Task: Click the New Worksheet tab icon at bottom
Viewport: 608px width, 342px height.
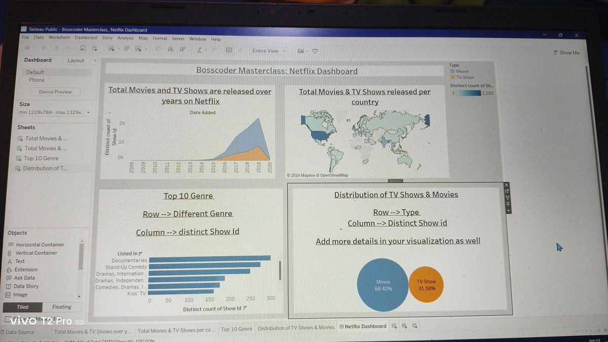Action: [x=394, y=326]
